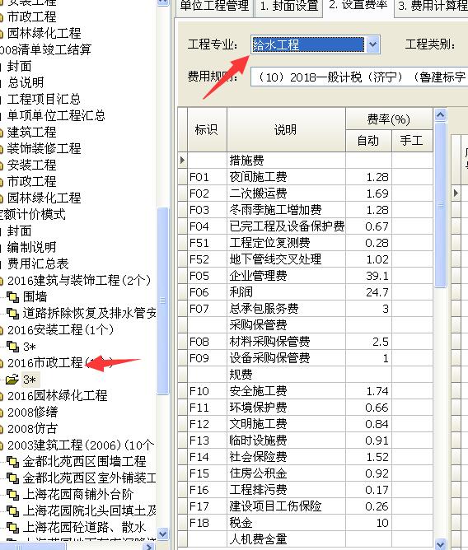Screen dimensions: 468x550
Task: Open the 单项单位工程汇总 tree item
Action: [56, 116]
